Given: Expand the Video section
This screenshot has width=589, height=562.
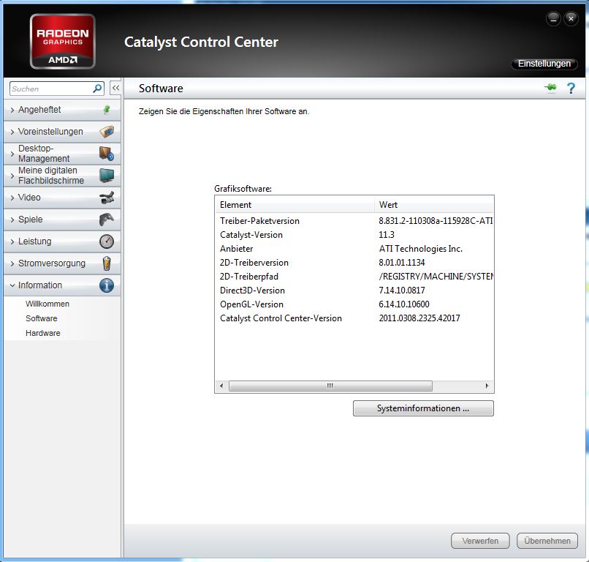Looking at the screenshot, I should tap(62, 198).
